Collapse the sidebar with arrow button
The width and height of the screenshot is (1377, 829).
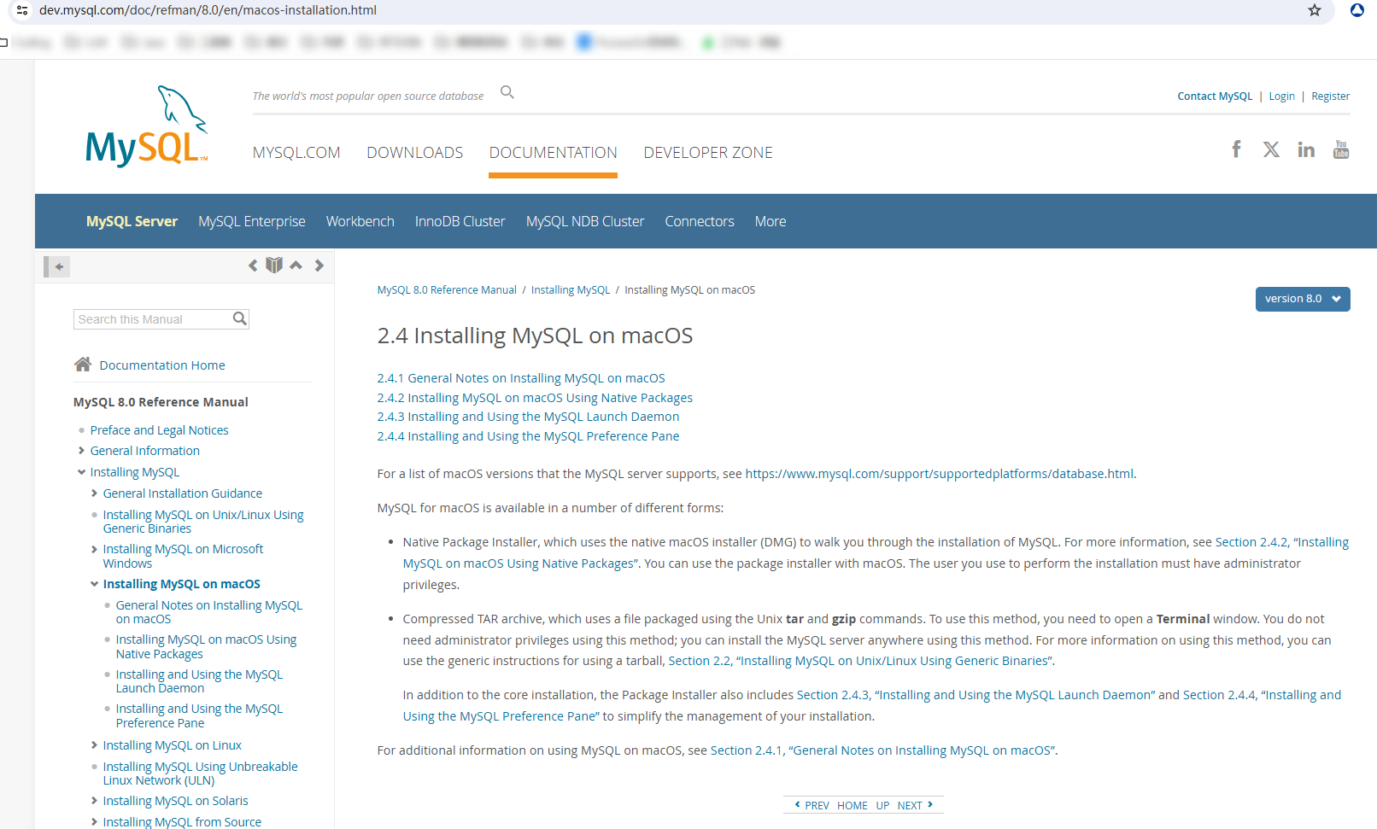coord(57,266)
